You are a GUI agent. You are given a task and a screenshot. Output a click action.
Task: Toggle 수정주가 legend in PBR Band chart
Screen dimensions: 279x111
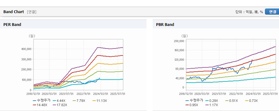click(x=194, y=101)
